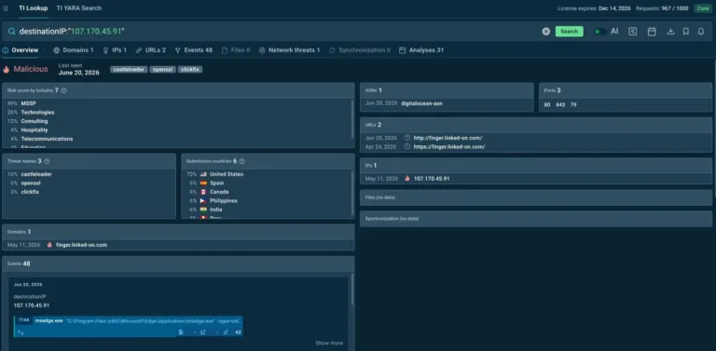This screenshot has width=716, height=351.
Task: Switch to the TI YARA Search tab
Action: (x=79, y=8)
